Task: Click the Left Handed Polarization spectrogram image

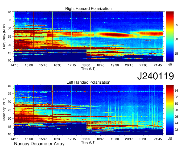Action: pos(88,110)
